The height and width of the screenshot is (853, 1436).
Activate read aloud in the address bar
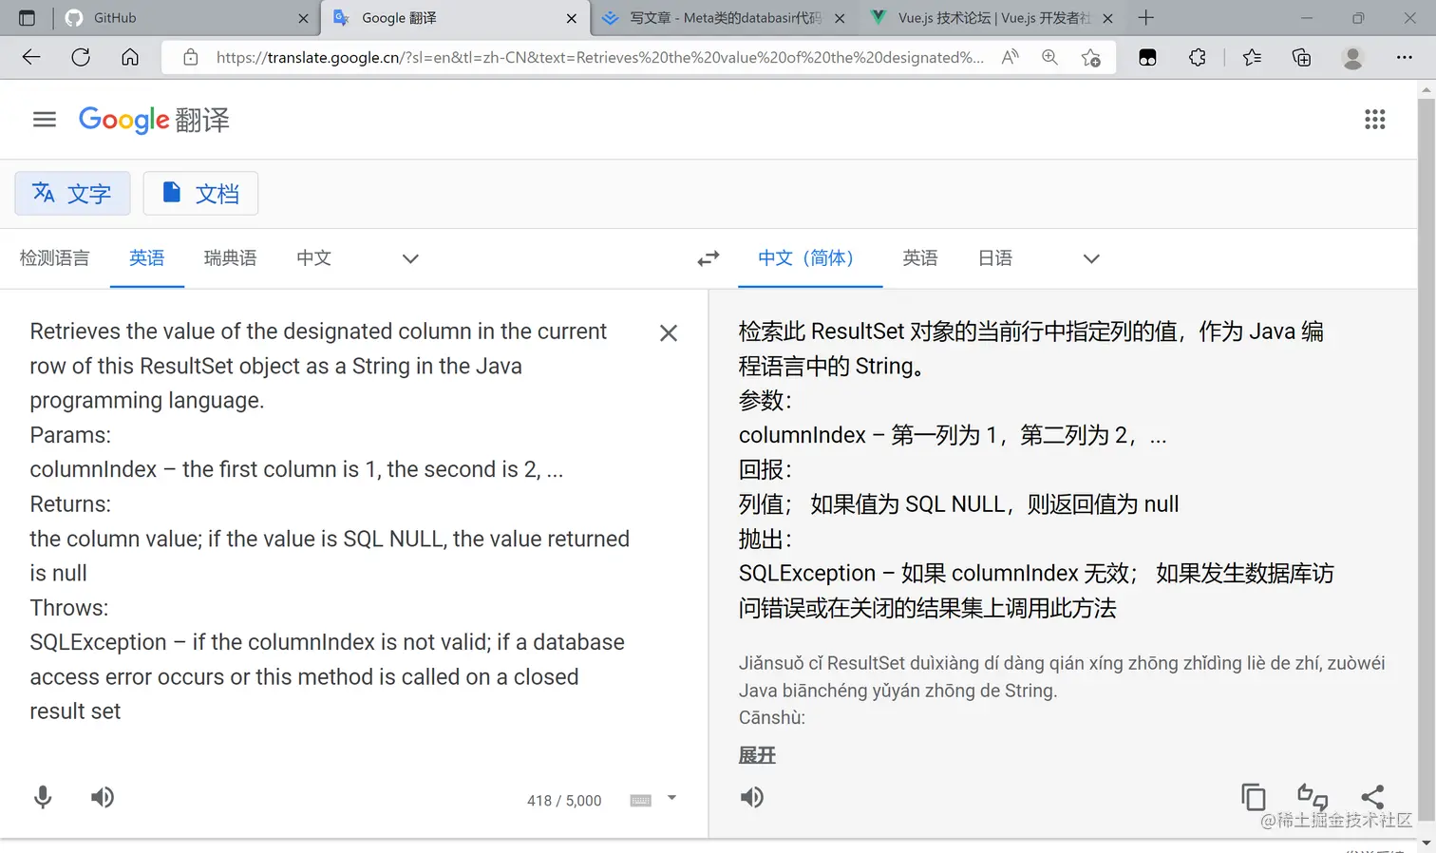point(1011,57)
